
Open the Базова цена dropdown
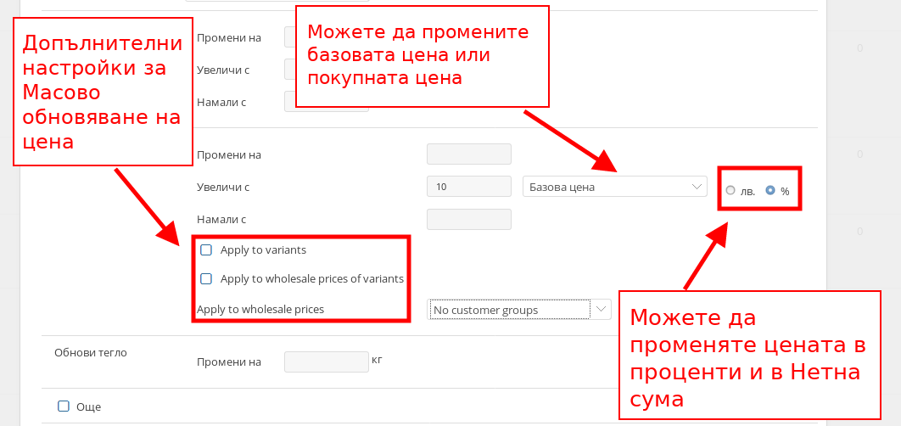pos(614,187)
